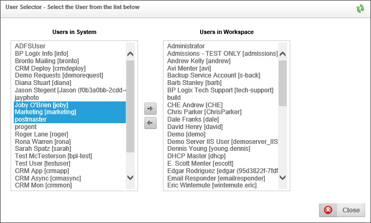Select Administrator in workspace users
This screenshot has height=223, width=371.
(x=186, y=46)
